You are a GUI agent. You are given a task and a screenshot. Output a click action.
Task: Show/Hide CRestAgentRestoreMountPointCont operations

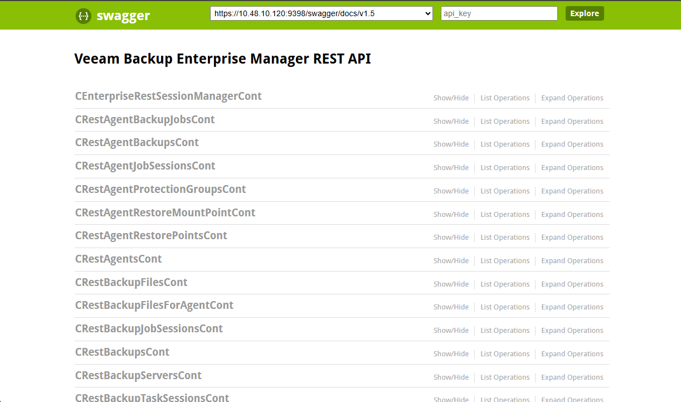click(x=451, y=215)
